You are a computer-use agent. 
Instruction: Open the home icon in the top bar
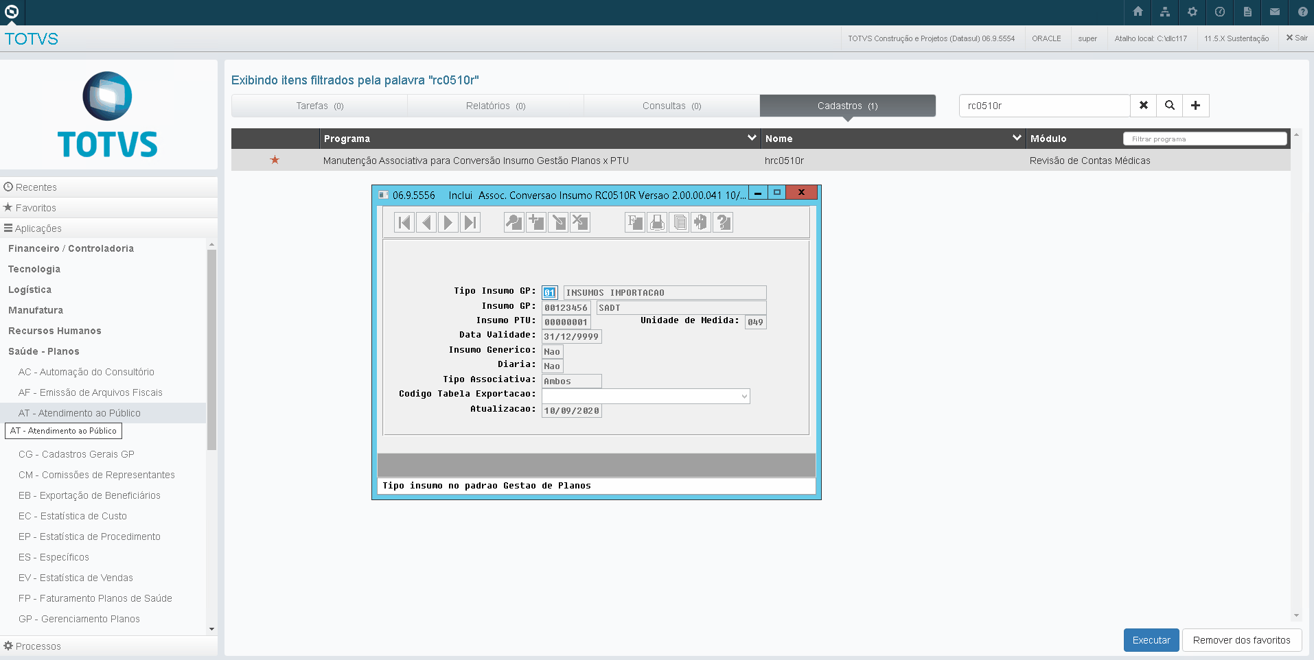pyautogui.click(x=1138, y=12)
